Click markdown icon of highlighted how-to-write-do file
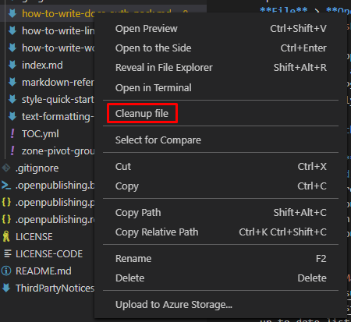This screenshot has height=322, width=351. click(x=12, y=13)
